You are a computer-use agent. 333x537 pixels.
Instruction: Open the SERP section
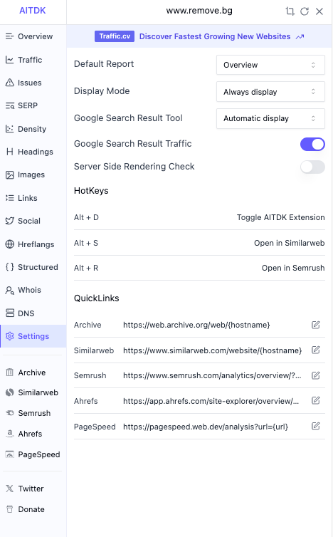pos(33,105)
